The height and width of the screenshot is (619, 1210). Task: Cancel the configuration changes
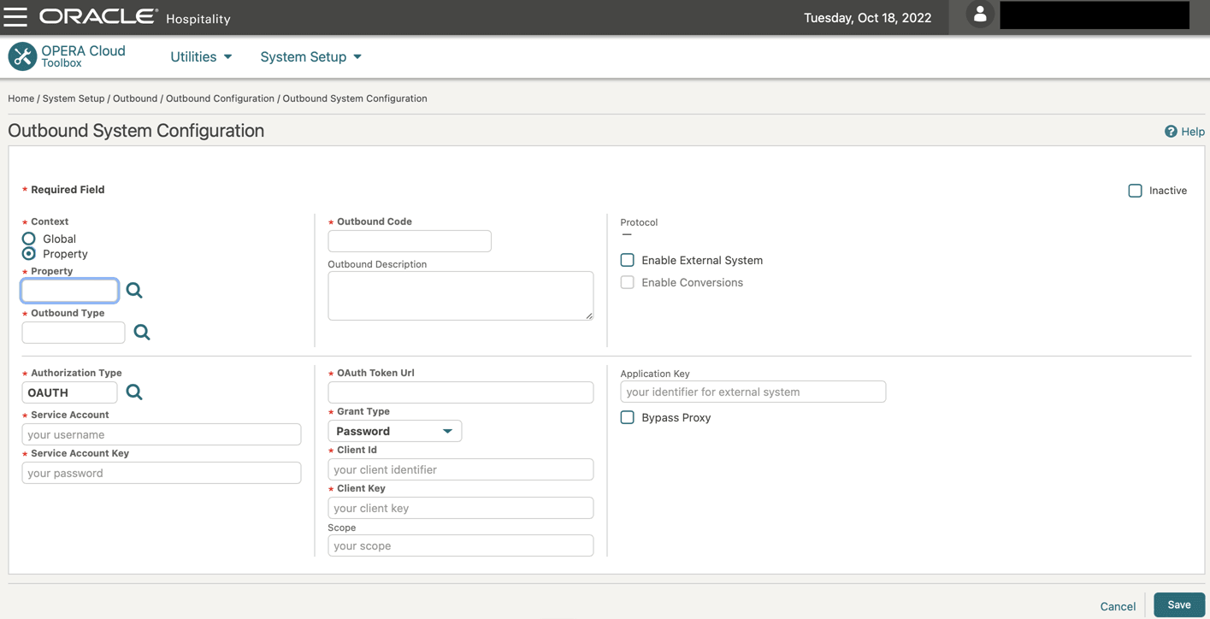click(1117, 605)
